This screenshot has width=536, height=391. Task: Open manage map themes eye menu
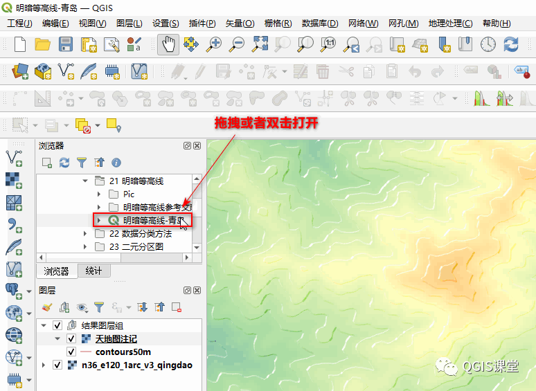pyautogui.click(x=82, y=307)
